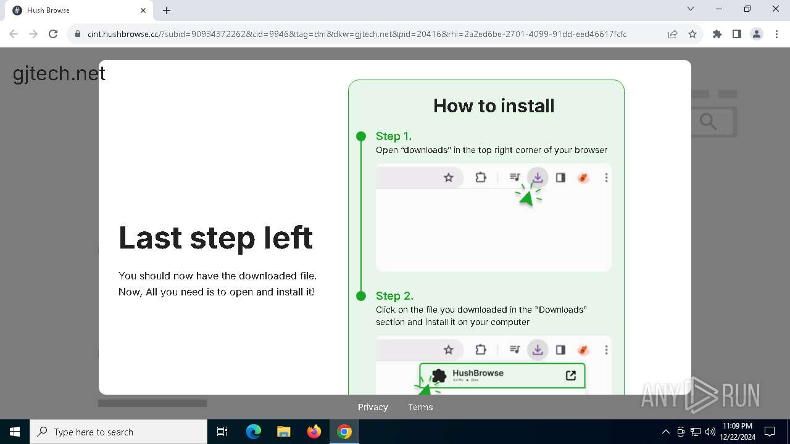Toggle Chrome side panel

tap(737, 34)
